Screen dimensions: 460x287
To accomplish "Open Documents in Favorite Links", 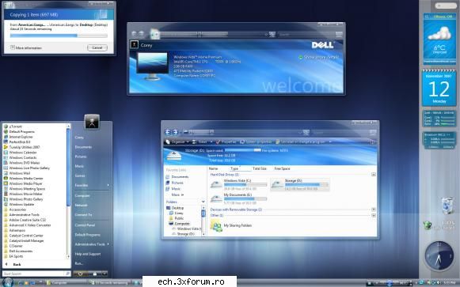I will click(x=177, y=177).
